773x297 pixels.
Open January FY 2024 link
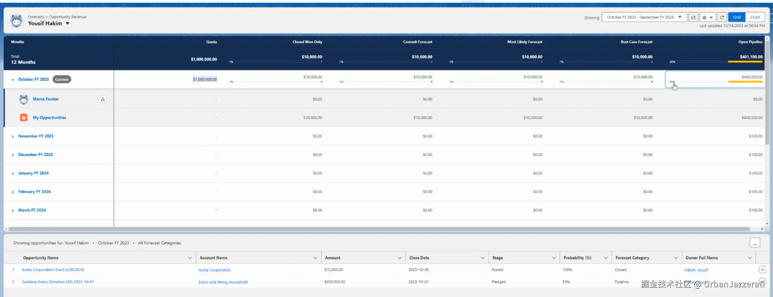(33, 173)
